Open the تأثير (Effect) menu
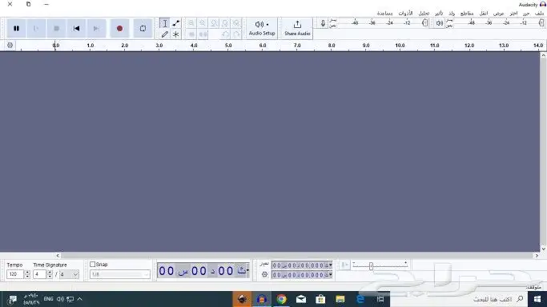The height and width of the screenshot is (307, 547). click(x=439, y=14)
